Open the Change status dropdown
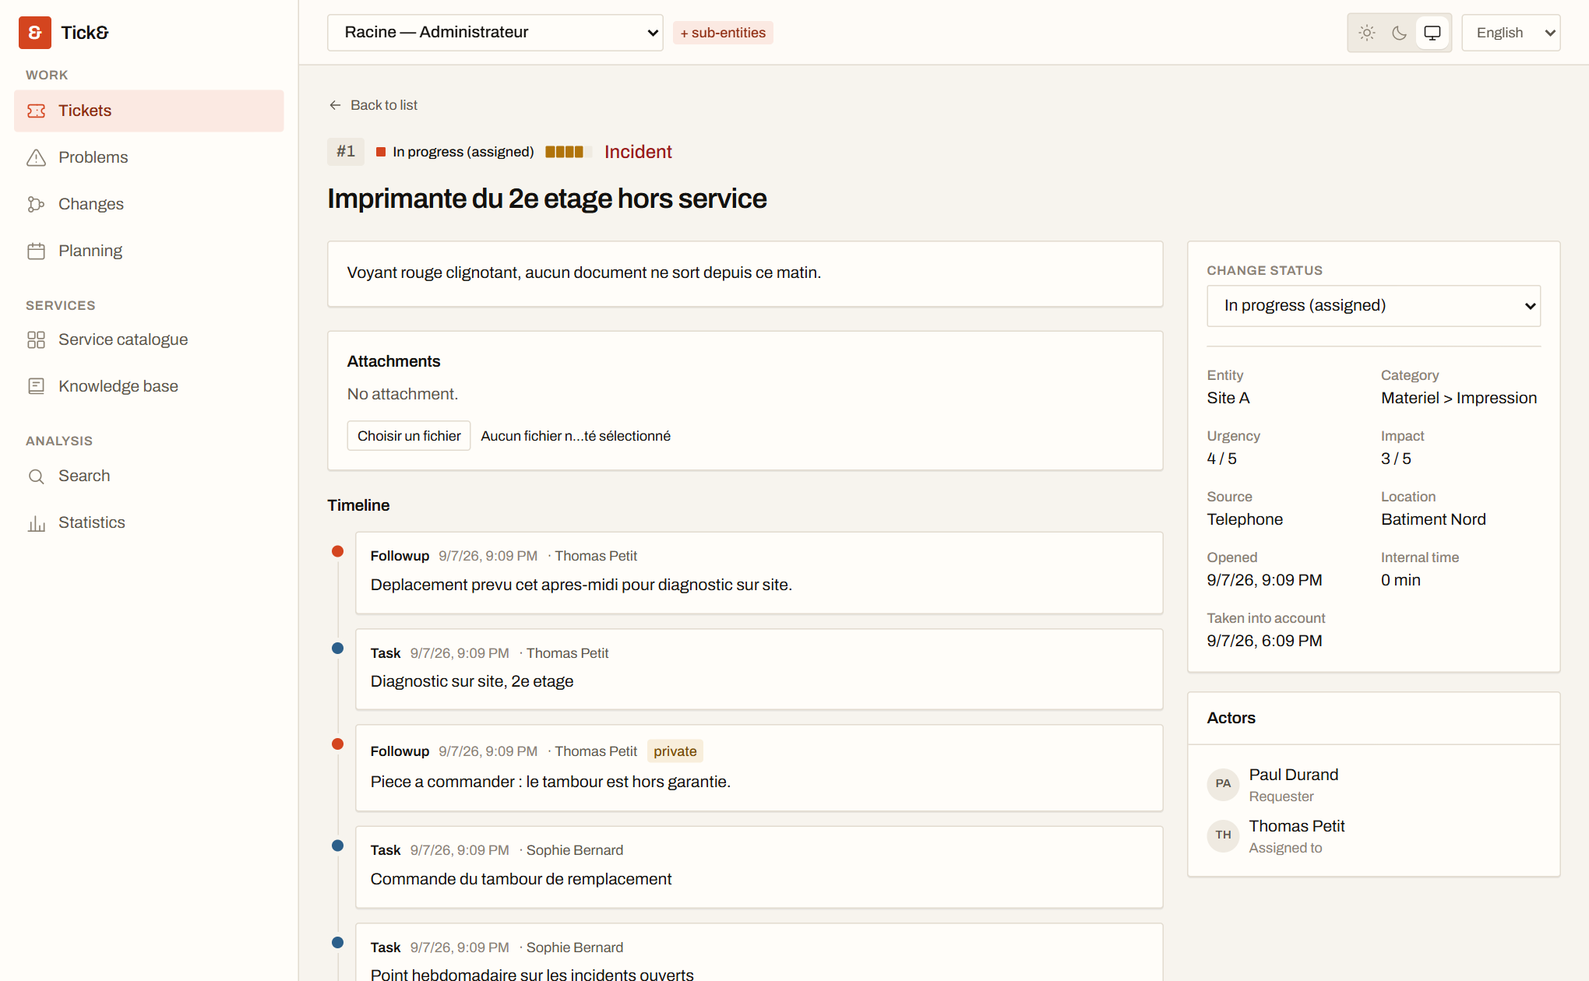 click(x=1373, y=306)
